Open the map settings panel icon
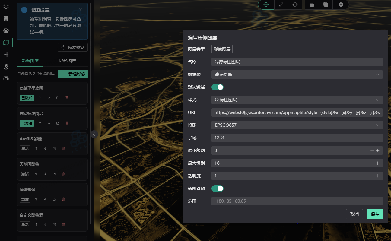Viewport: 391px width, 241px height. [6, 42]
